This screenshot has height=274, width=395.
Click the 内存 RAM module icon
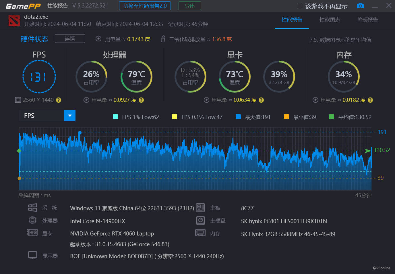[200, 233]
